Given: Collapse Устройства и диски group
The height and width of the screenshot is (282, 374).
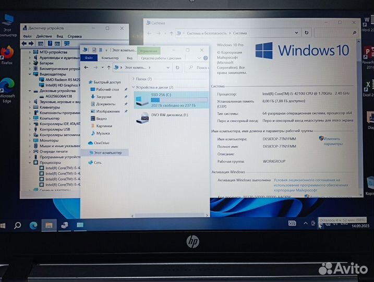Looking at the screenshot, I should pos(134,87).
